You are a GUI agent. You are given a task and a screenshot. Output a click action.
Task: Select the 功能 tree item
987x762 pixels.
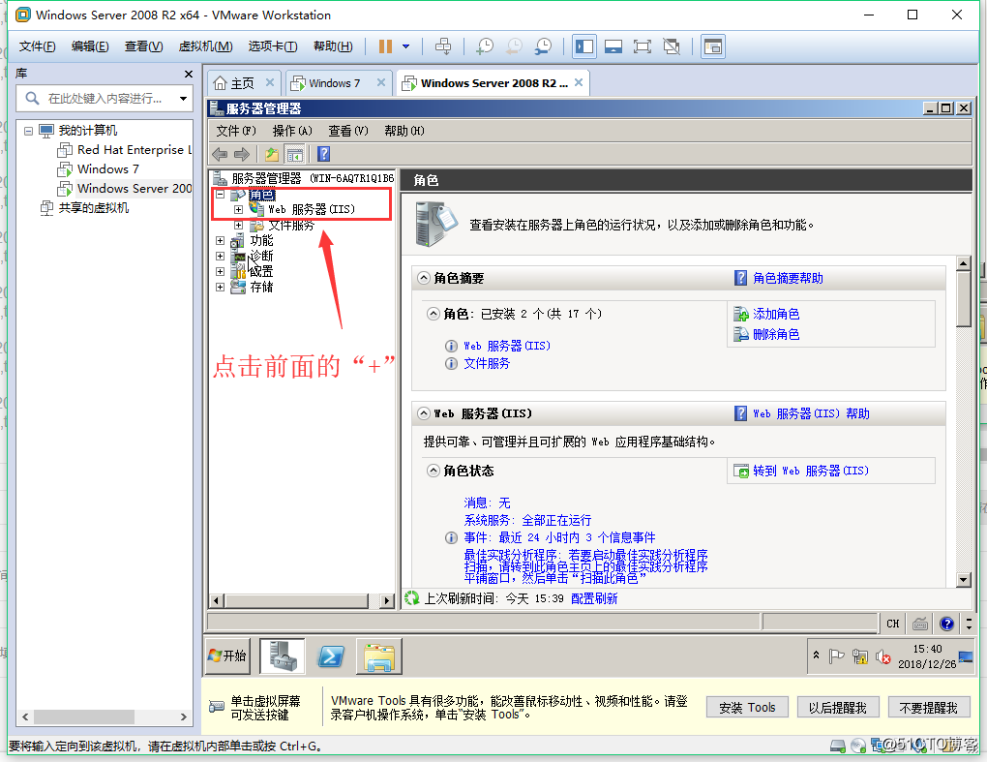click(261, 240)
